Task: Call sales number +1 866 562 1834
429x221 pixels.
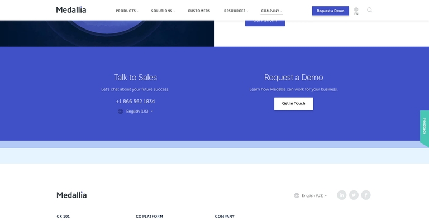Action: (x=135, y=102)
